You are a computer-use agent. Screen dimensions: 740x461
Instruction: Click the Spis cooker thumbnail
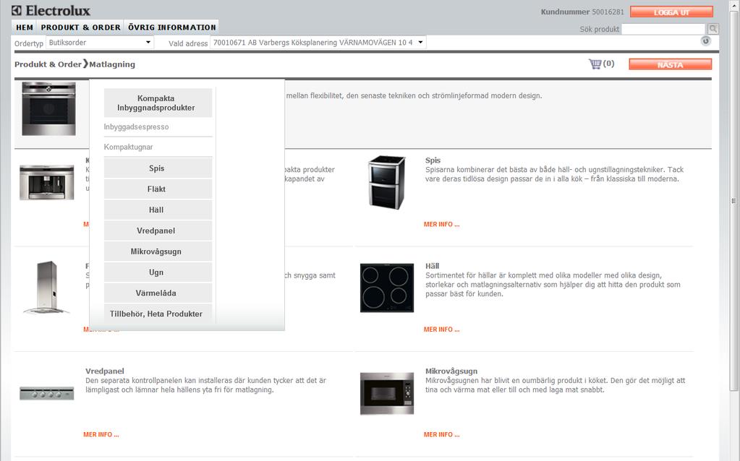pyautogui.click(x=387, y=182)
